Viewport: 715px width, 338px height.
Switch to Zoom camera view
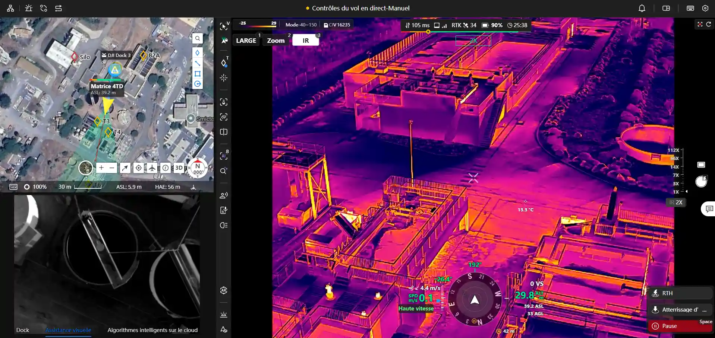276,40
